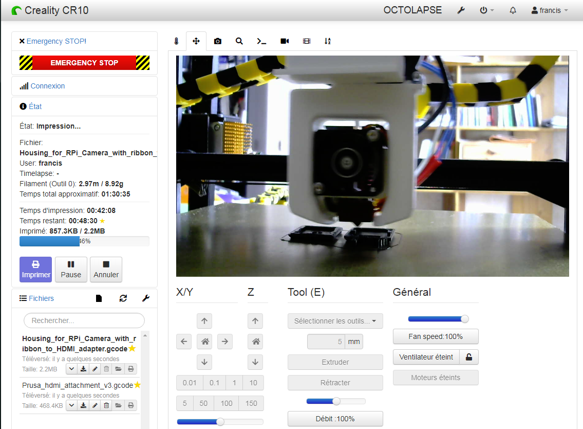Open OctoPrint settings wrench icon in navbar
The height and width of the screenshot is (429, 583).
point(461,10)
